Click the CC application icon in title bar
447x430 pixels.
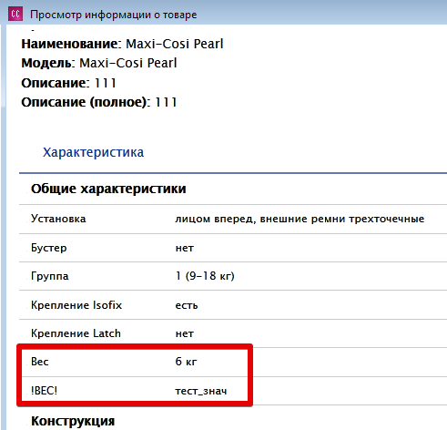tap(15, 14)
